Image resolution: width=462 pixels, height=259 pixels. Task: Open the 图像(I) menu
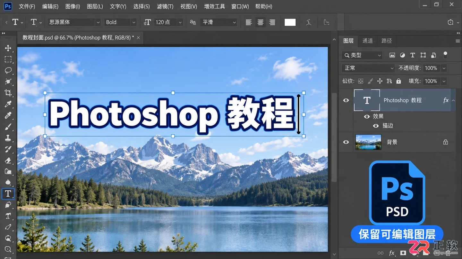[x=73, y=6]
